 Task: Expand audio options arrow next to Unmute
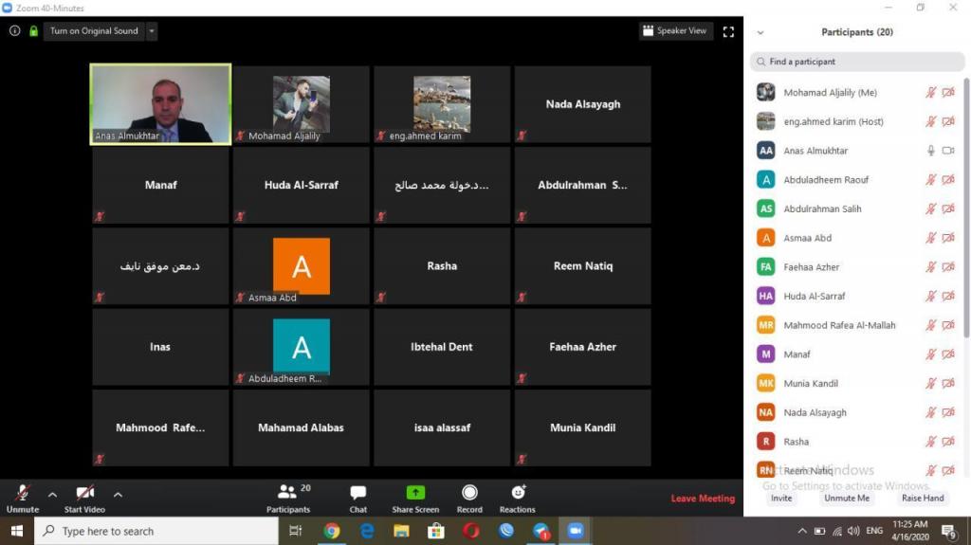pyautogui.click(x=52, y=494)
